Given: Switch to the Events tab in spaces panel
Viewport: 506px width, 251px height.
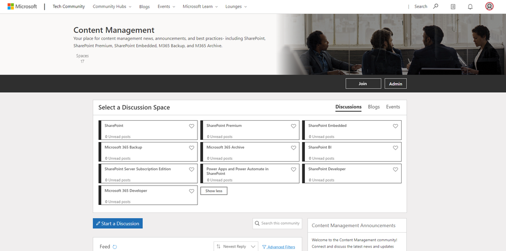Looking at the screenshot, I should tap(393, 107).
